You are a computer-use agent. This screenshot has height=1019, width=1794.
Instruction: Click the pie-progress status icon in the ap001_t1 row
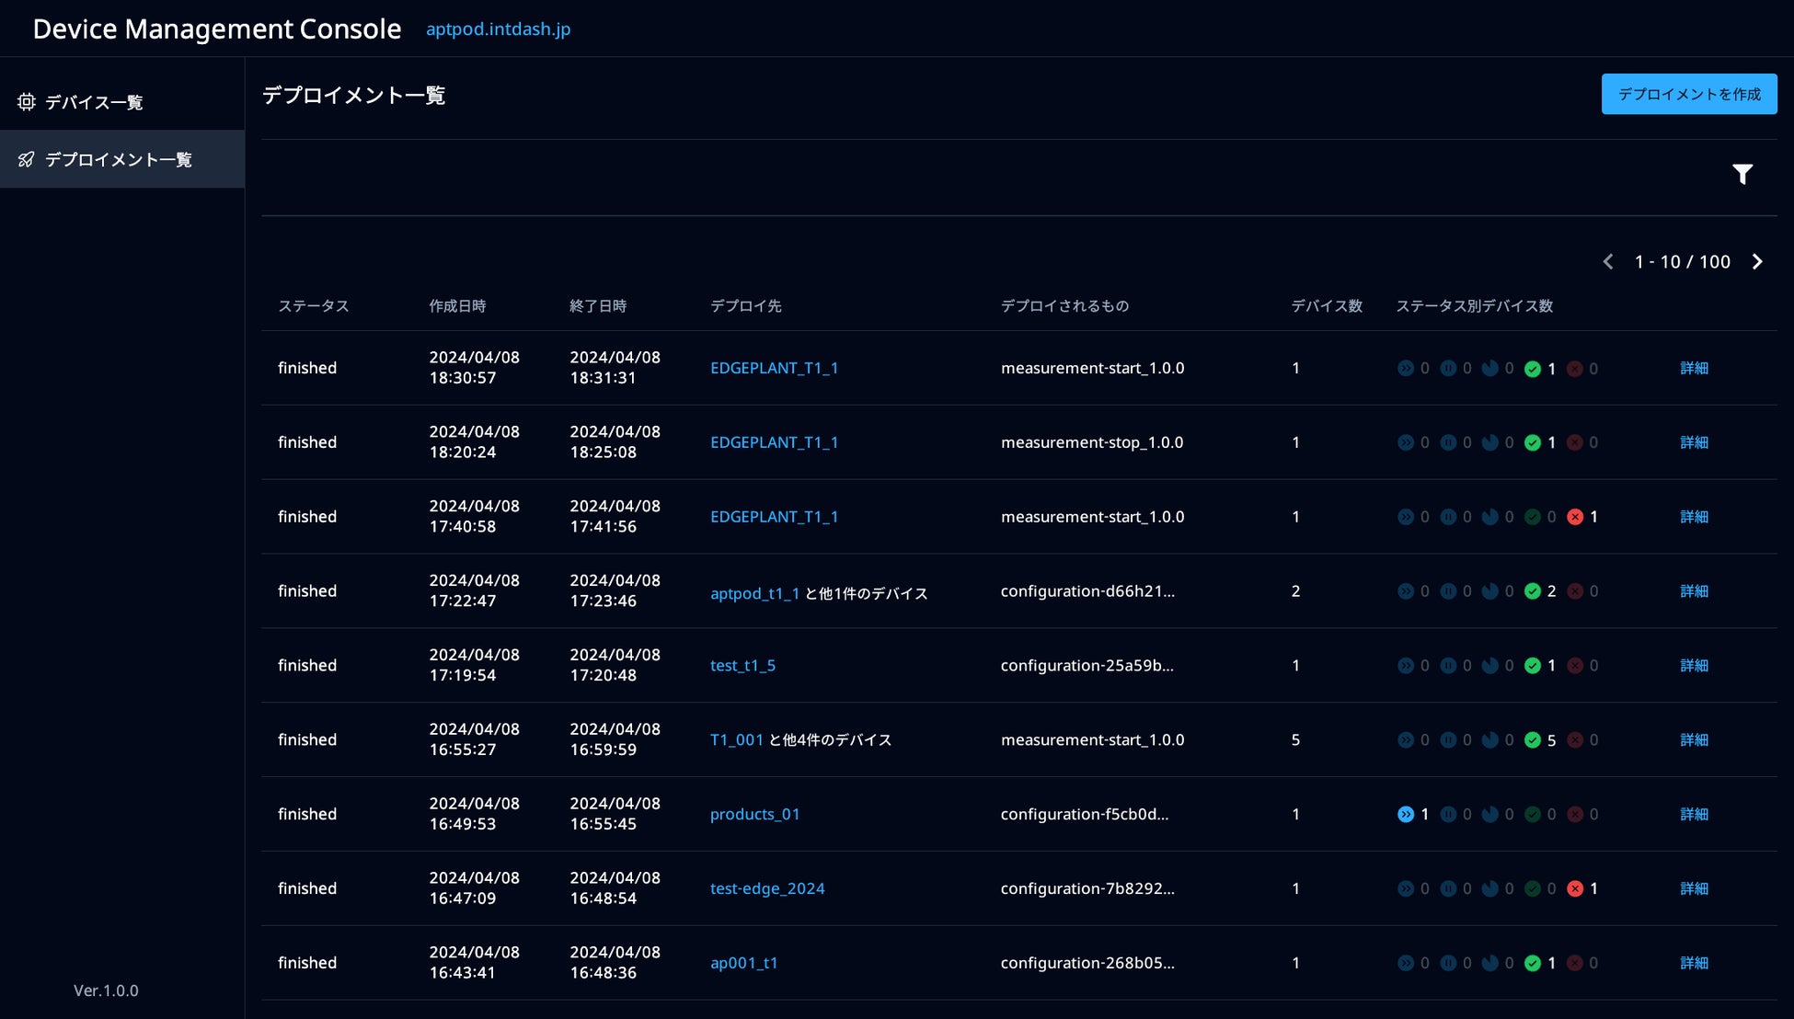[1489, 963]
